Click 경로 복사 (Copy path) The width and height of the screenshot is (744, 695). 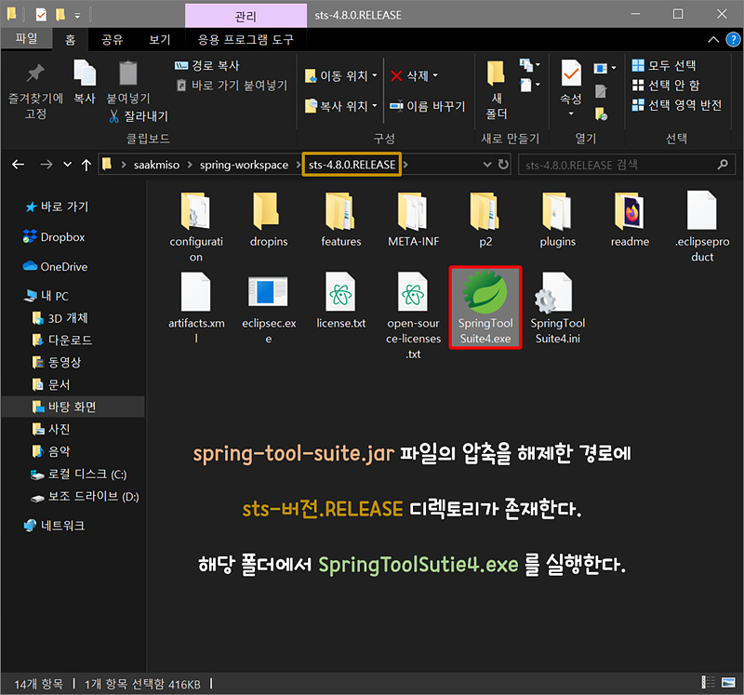[x=206, y=65]
